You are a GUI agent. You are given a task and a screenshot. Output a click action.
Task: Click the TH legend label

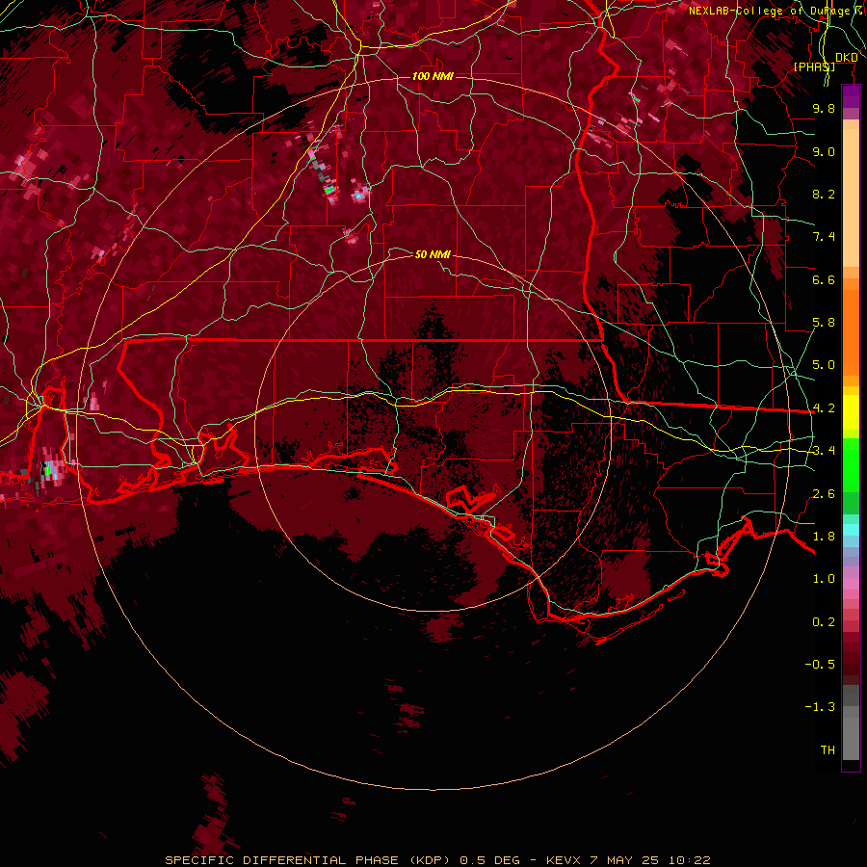point(828,750)
